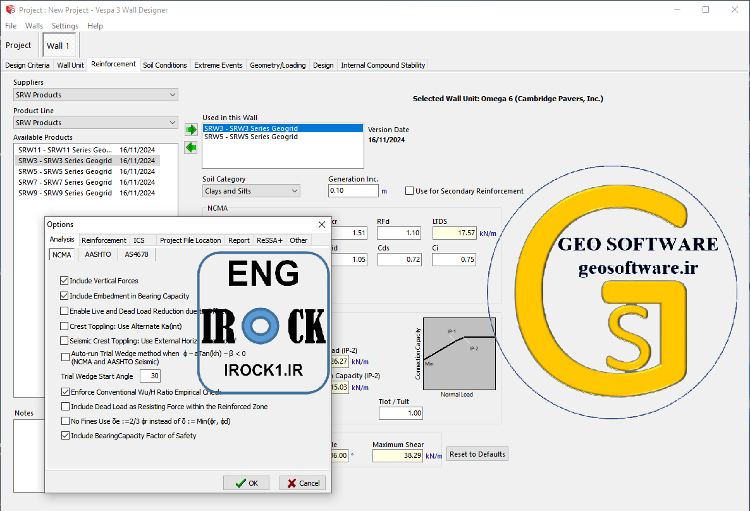Select SRW7 Series Geogrid in Available Products
This screenshot has width=750, height=511.
point(87,182)
